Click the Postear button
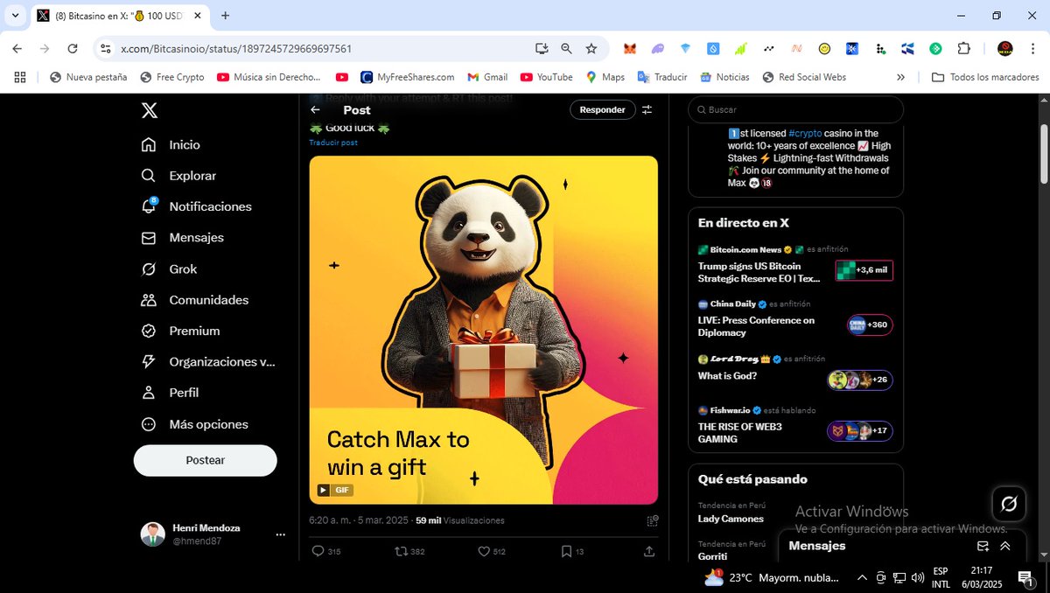Screen dimensions: 1050x593 tap(205, 460)
